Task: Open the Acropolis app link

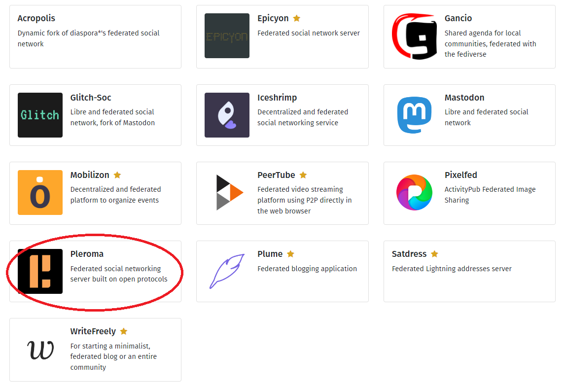Action: [x=36, y=18]
